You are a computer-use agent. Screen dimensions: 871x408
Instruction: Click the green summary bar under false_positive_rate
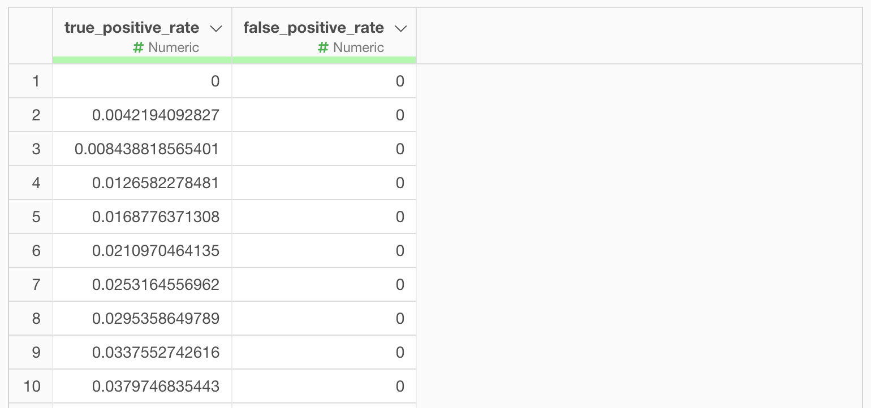pos(324,60)
